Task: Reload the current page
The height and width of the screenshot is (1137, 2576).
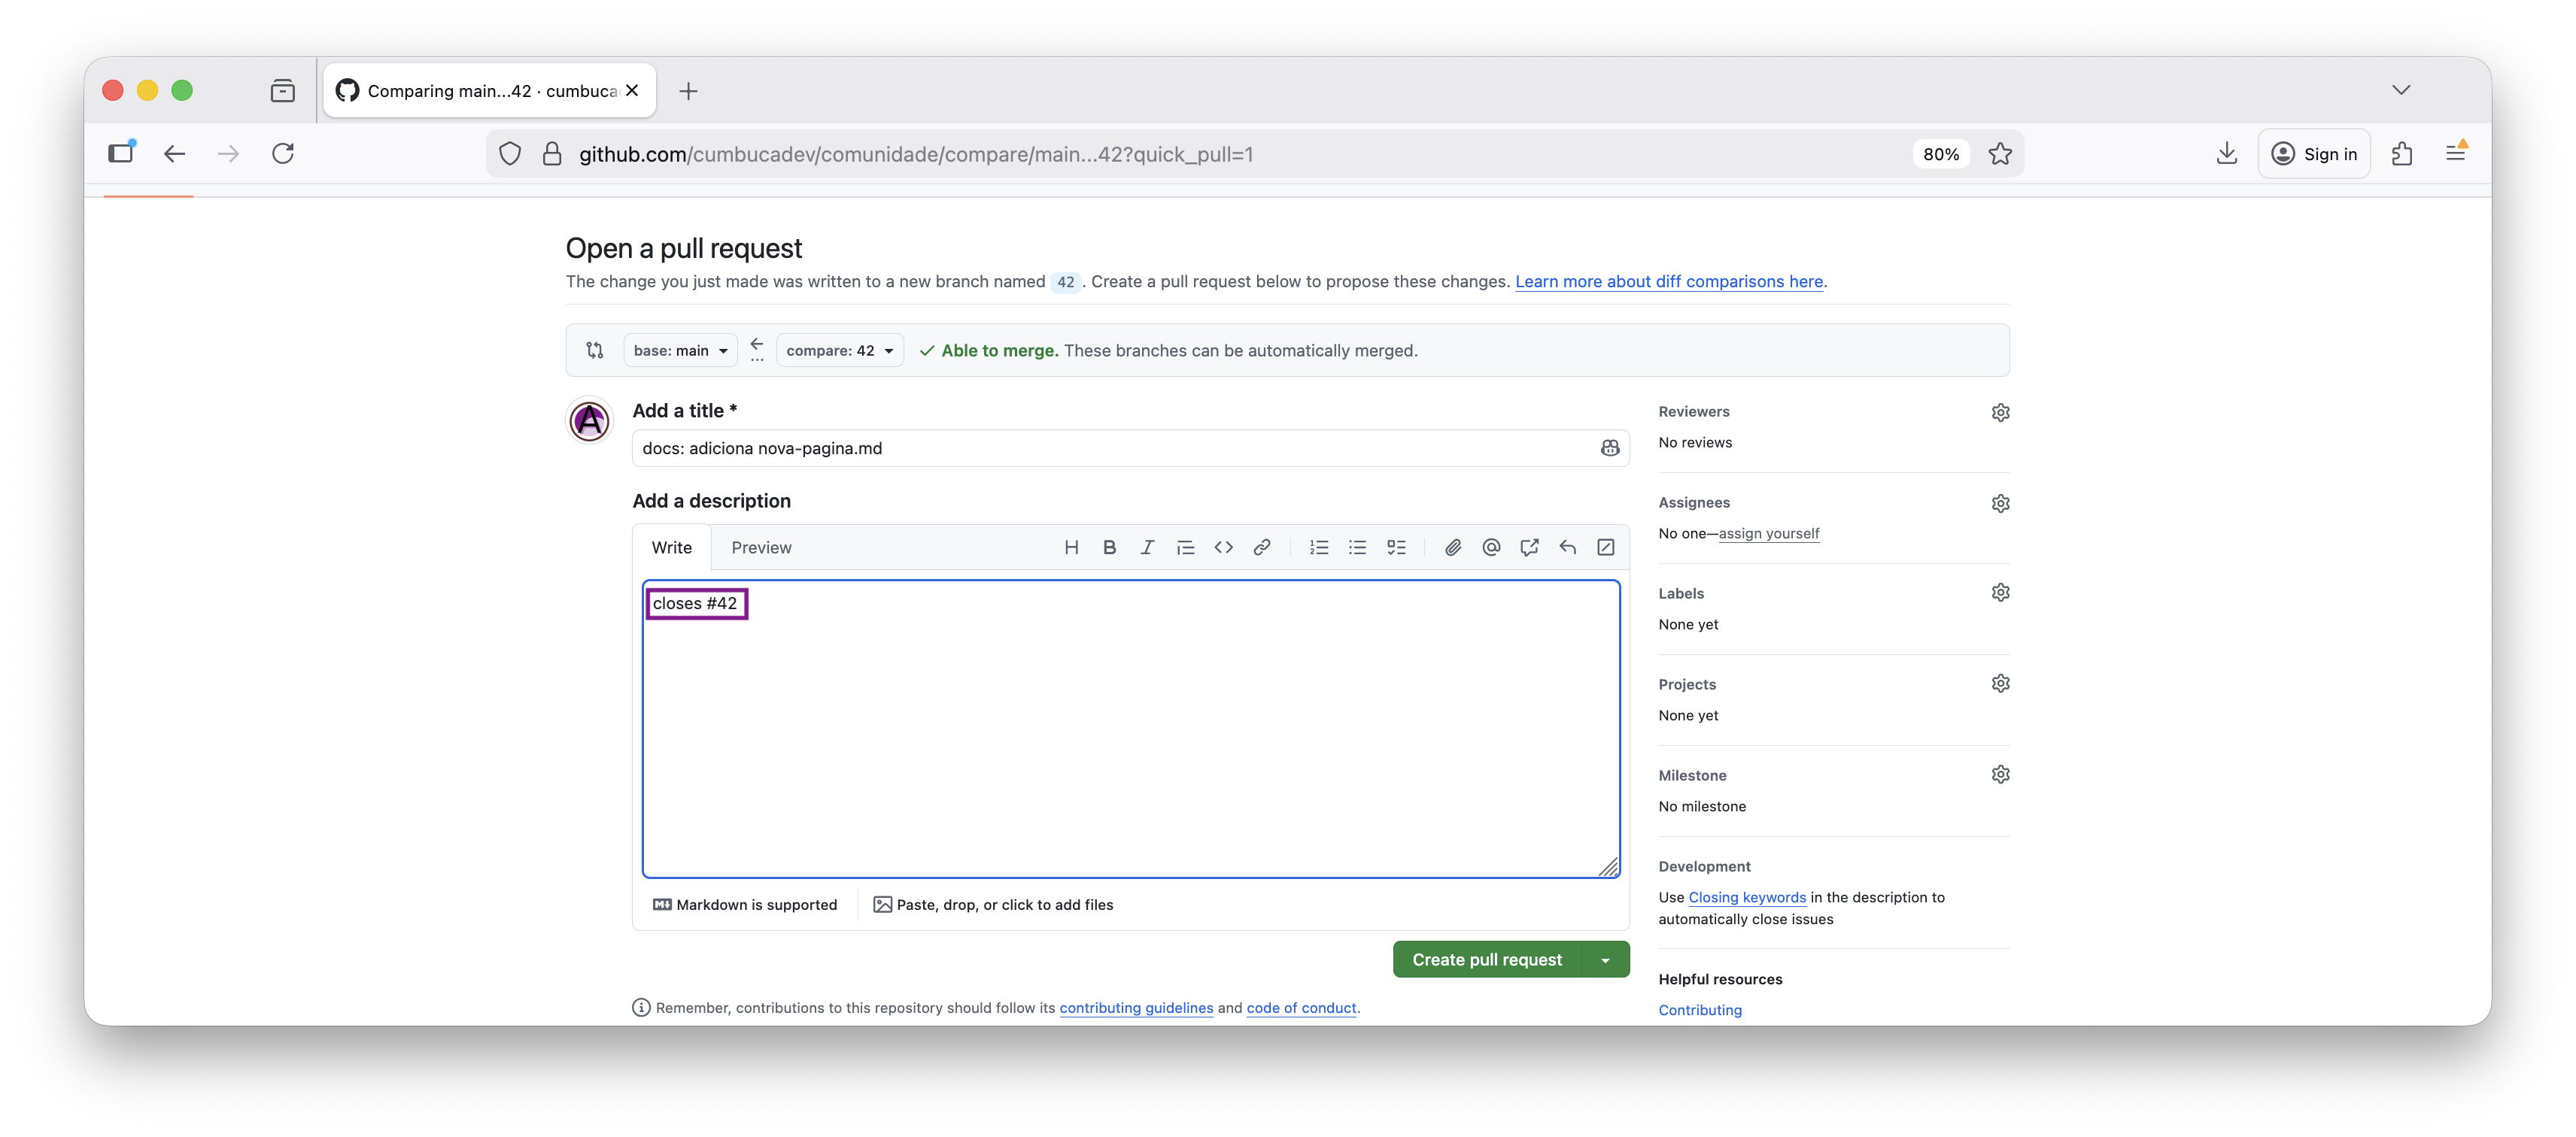Action: point(283,154)
